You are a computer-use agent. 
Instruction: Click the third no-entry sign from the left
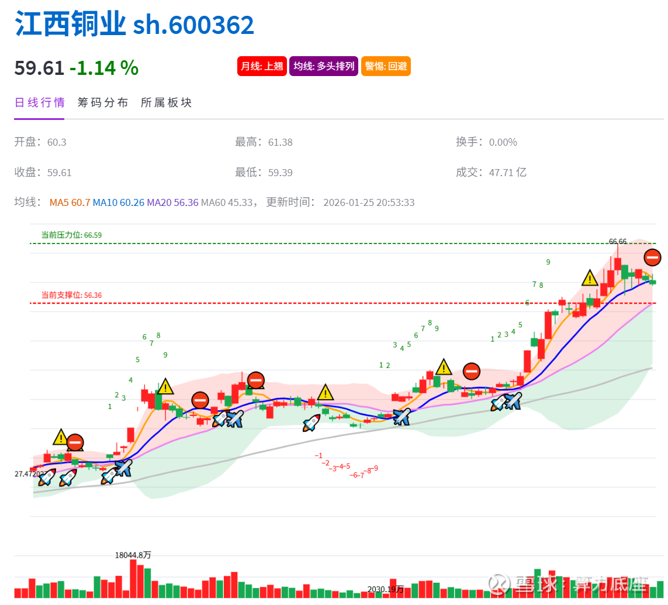point(255,380)
